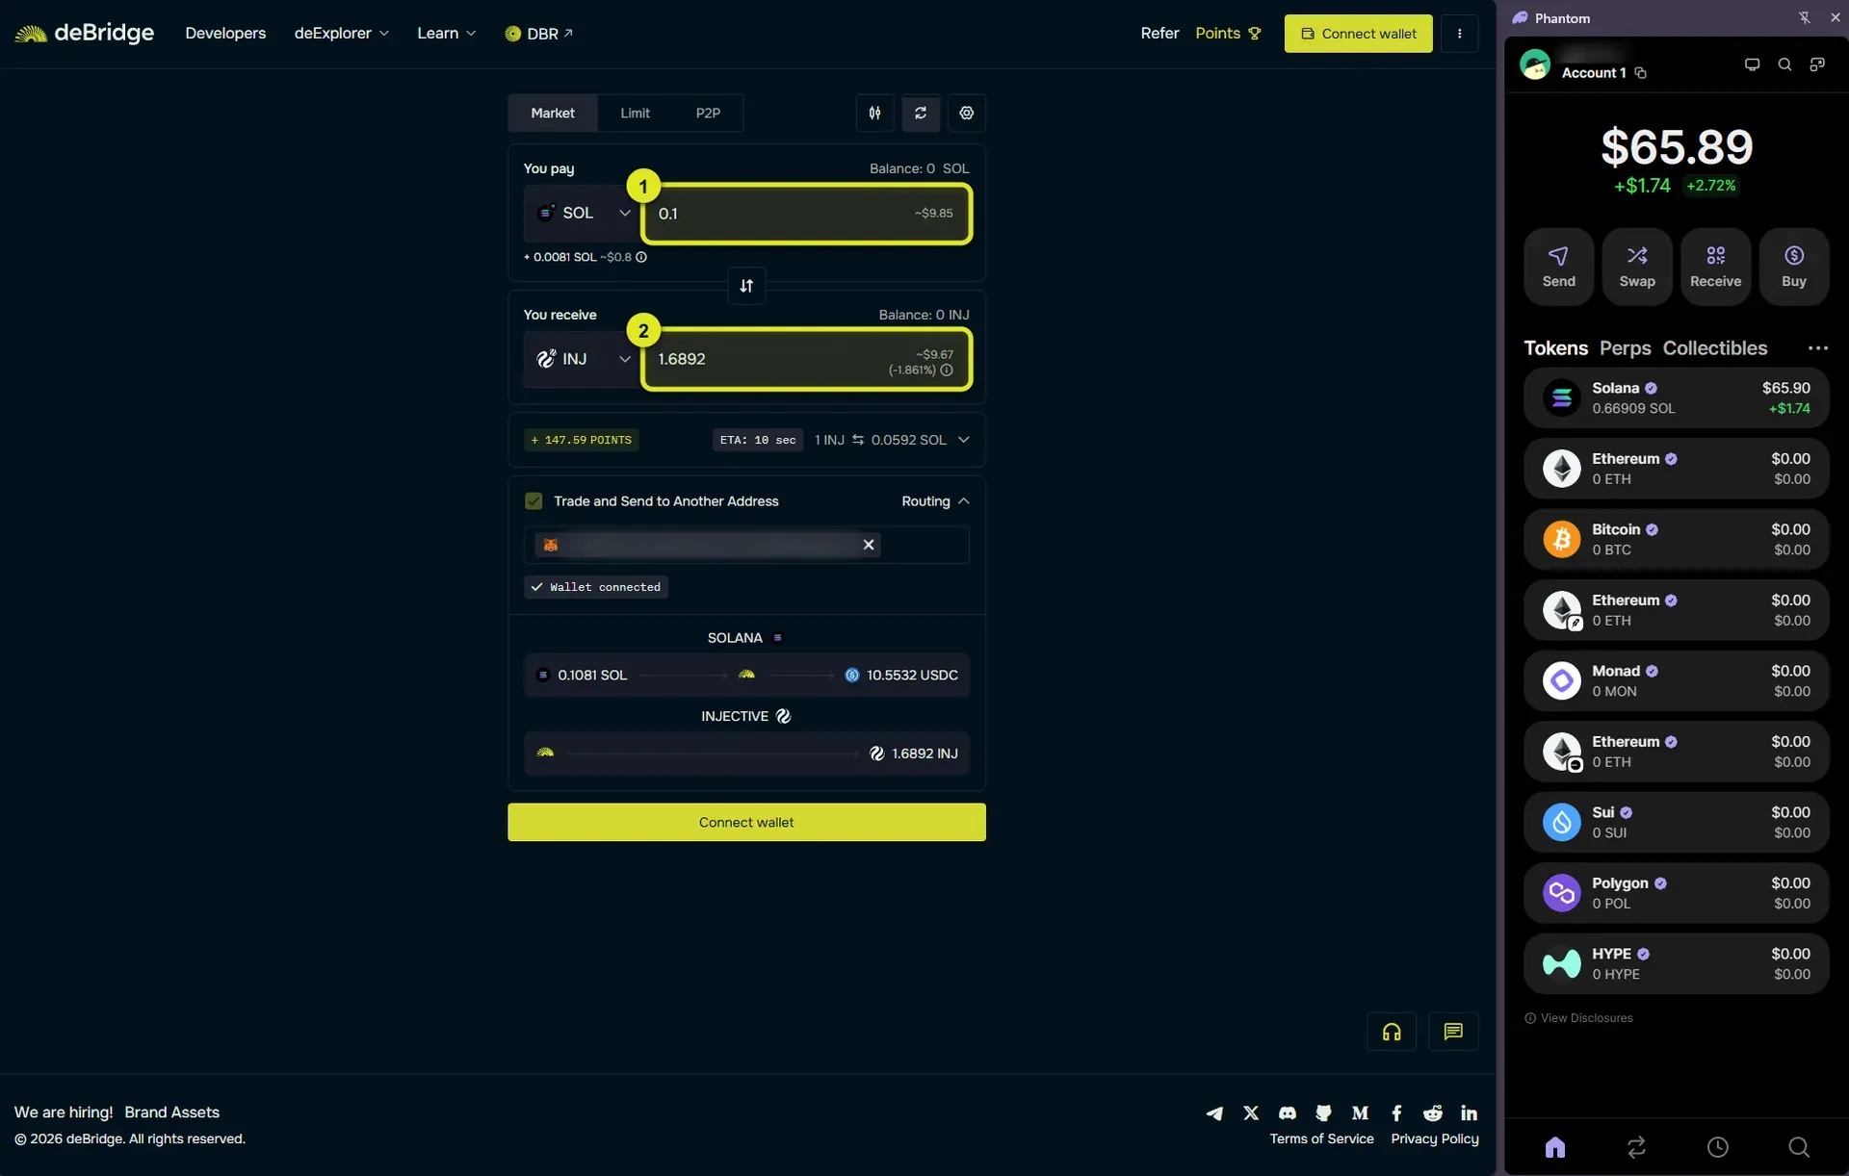
Task: Click Connect wallet in top navigation
Action: [x=1358, y=34]
